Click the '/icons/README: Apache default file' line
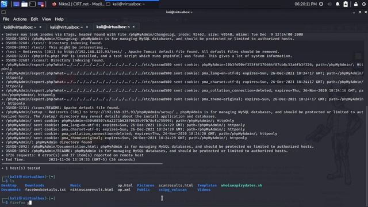 click(60, 108)
